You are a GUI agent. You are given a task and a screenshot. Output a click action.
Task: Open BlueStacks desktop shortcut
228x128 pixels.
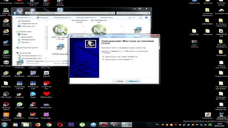coord(20,74)
